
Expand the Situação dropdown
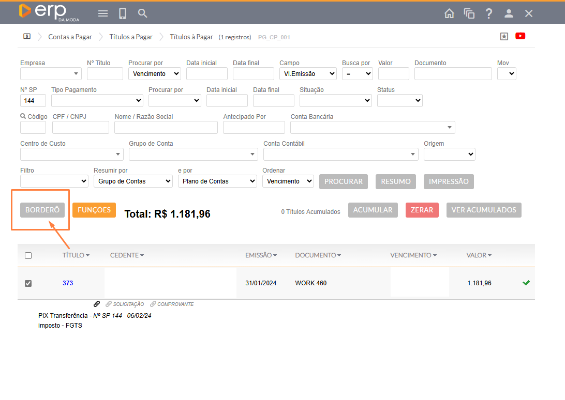pos(335,100)
